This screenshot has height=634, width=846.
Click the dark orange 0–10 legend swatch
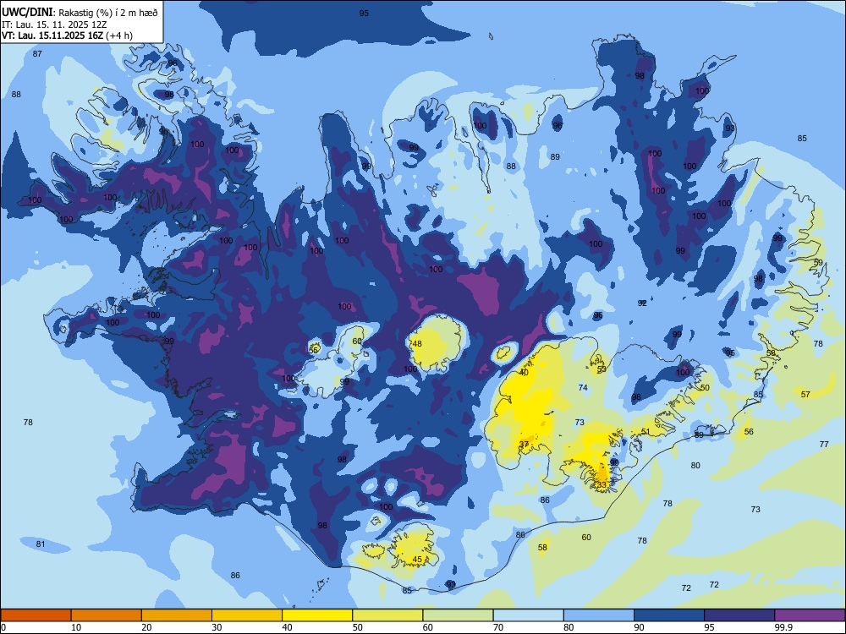click(36, 615)
